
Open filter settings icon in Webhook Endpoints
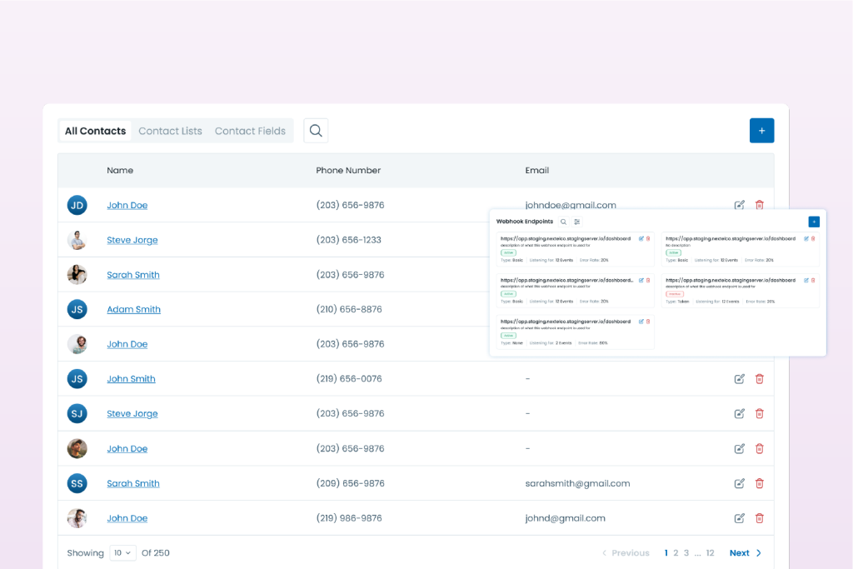click(577, 222)
